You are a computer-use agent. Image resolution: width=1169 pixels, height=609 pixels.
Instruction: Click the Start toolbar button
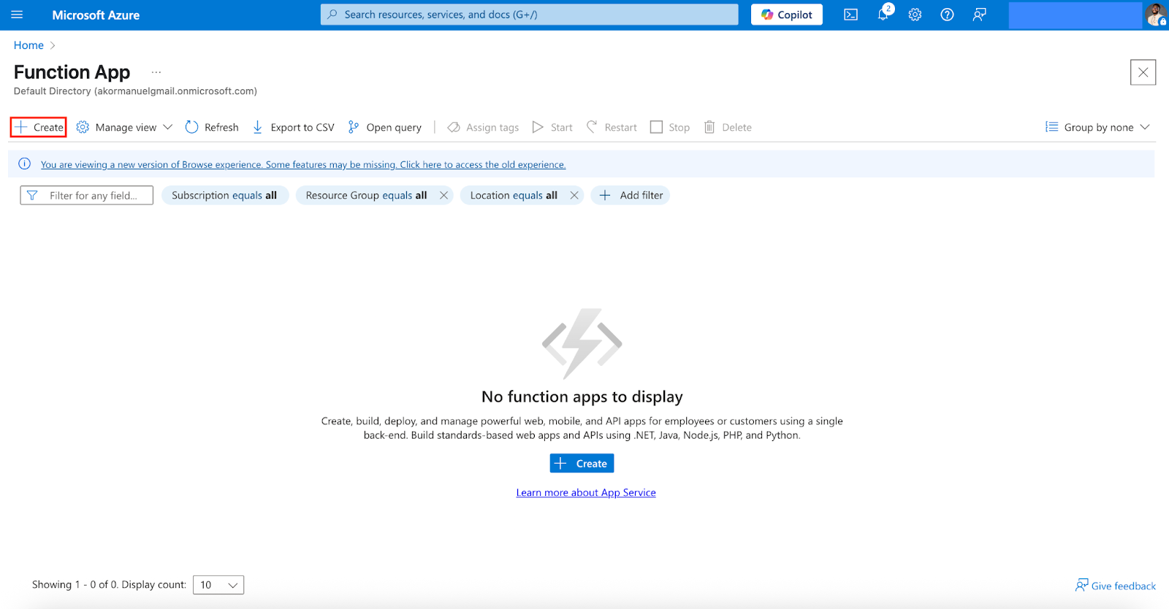(x=552, y=127)
